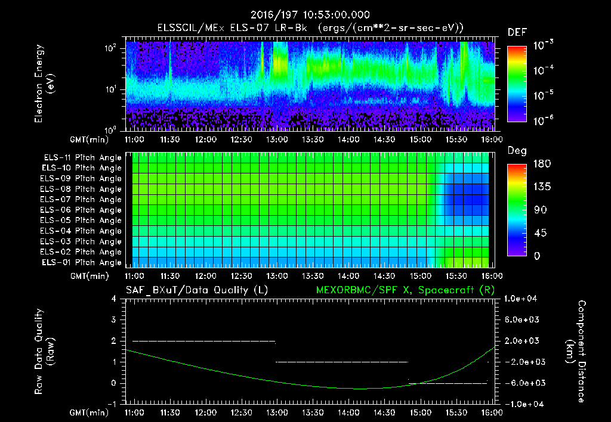
Task: Select ELS-08 Pitch Angle row label
Action: pos(81,189)
